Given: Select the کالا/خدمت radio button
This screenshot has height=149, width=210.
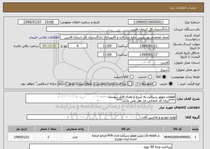Looking at the screenshot, I should coord(132,77).
